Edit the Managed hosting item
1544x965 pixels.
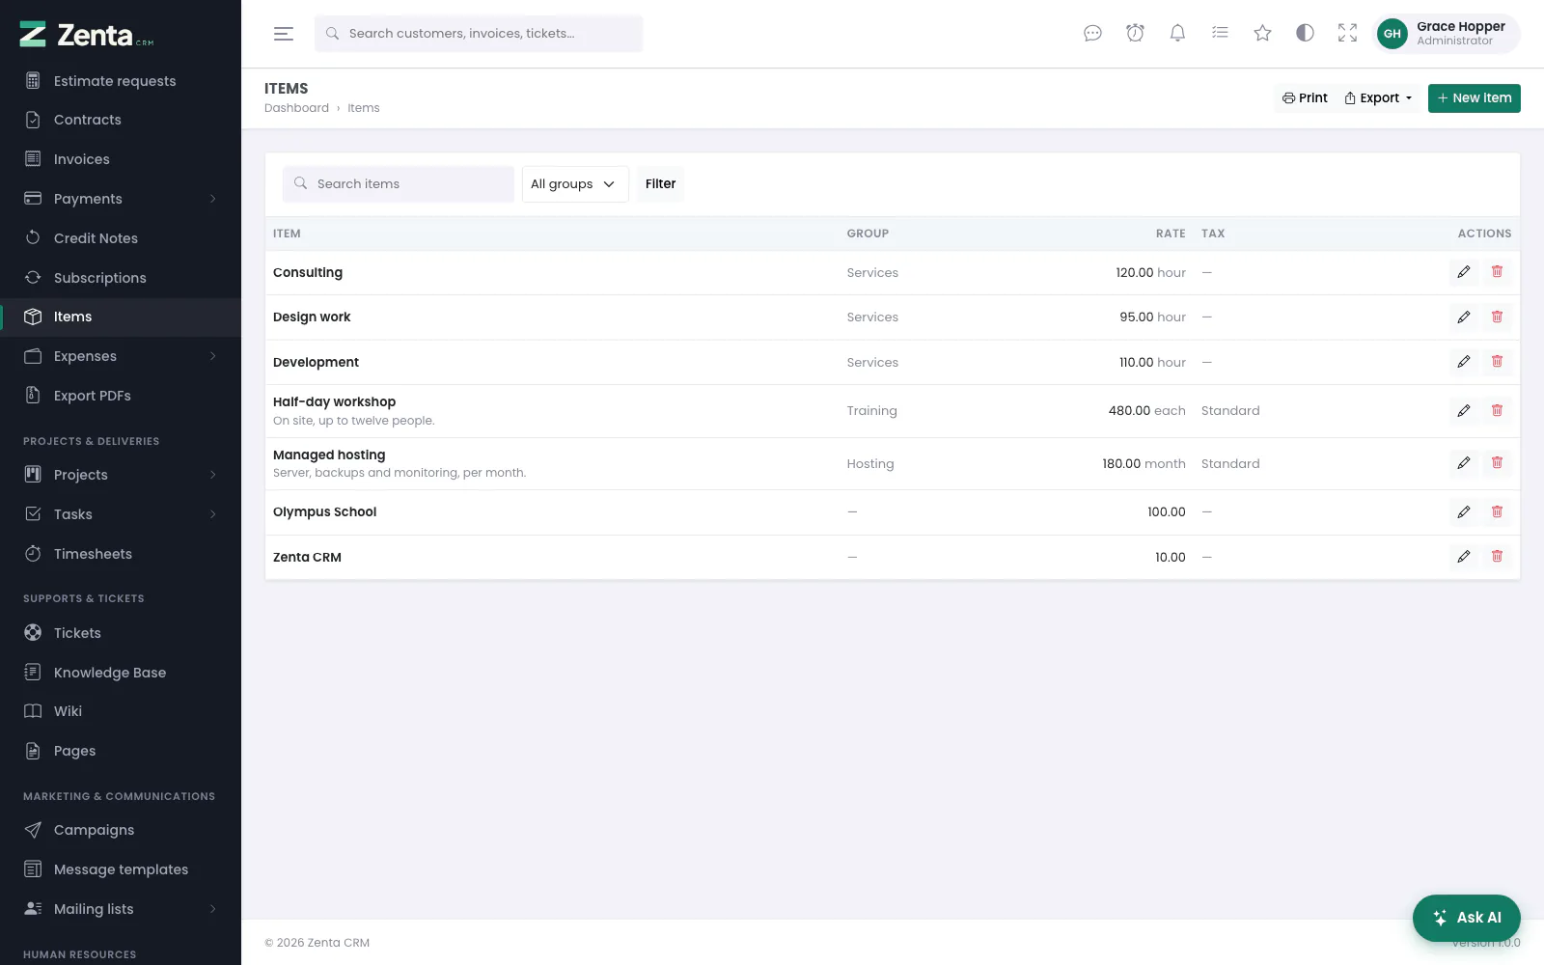tap(1464, 463)
